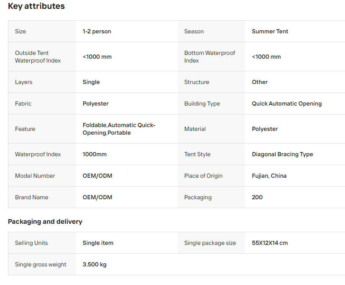Select the "1-2 person" size value
Screen dimensions: 345x285
pos(97,31)
